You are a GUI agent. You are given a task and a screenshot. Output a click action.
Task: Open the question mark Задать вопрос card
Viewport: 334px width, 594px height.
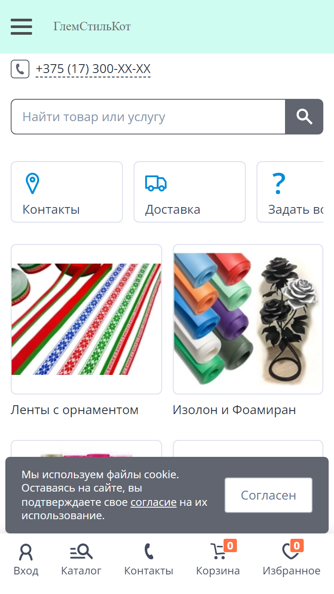(x=290, y=192)
